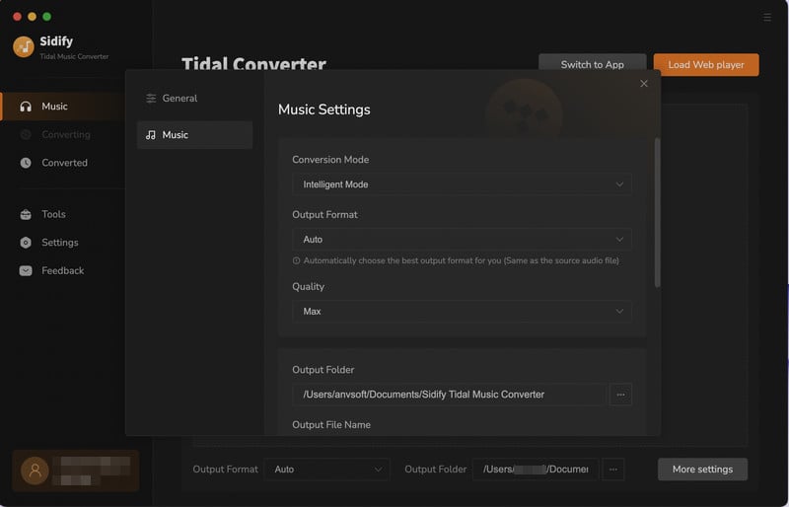Select the General settings tab

tap(194, 99)
